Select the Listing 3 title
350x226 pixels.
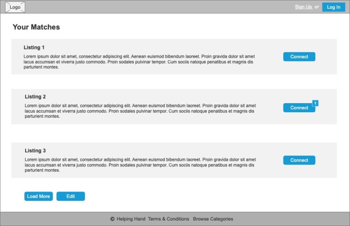[x=35, y=150]
